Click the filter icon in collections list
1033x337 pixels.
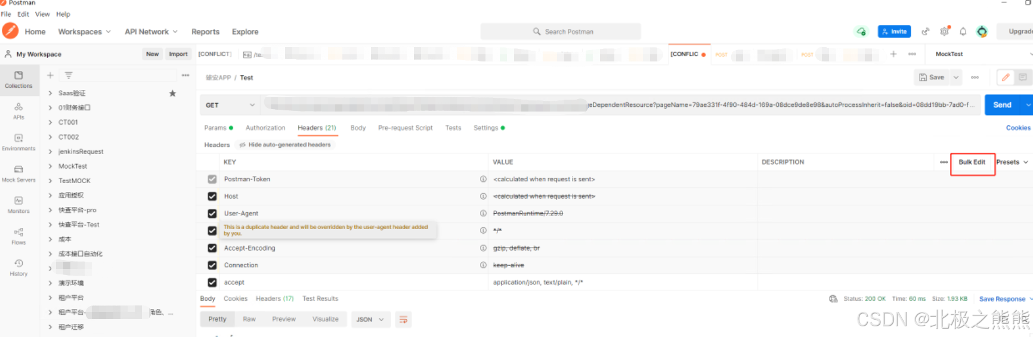tap(69, 75)
